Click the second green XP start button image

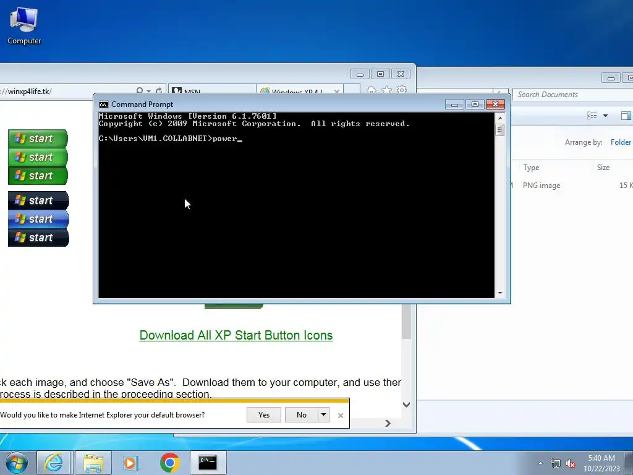[x=38, y=157]
